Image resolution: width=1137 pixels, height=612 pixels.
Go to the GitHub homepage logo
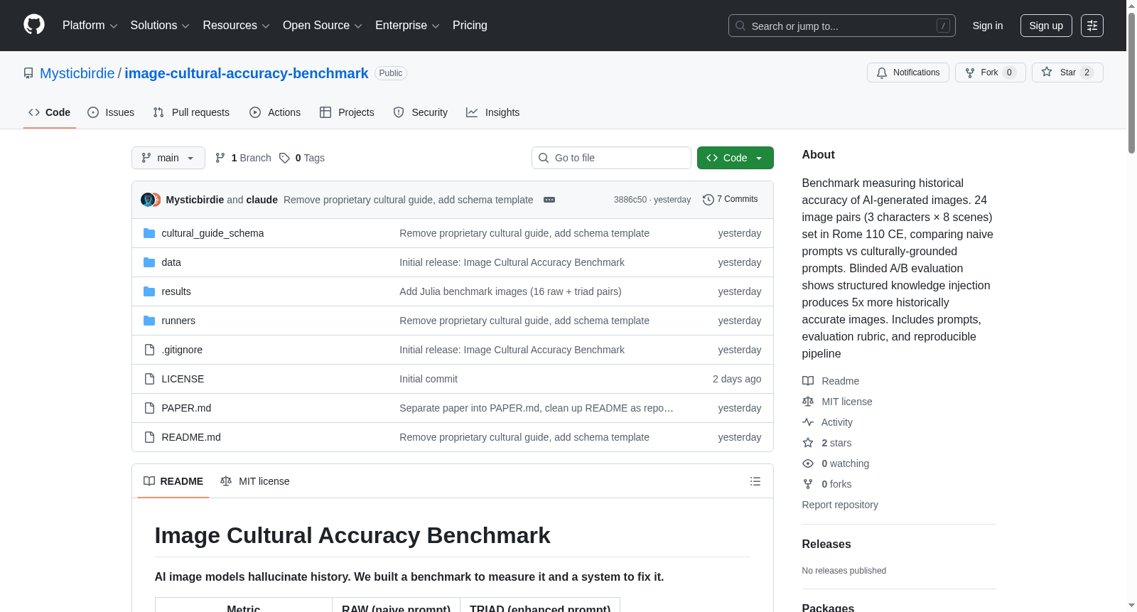pos(34,25)
